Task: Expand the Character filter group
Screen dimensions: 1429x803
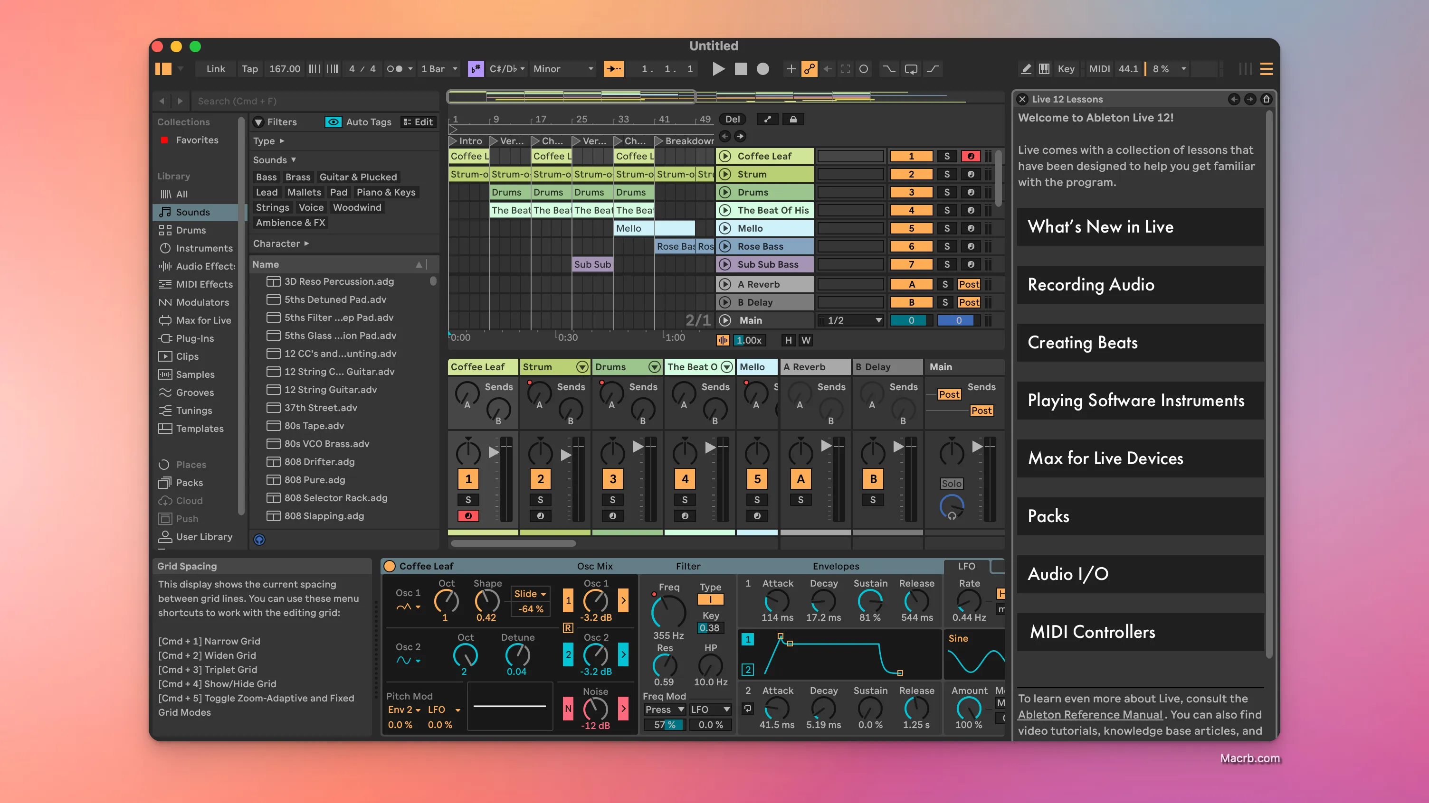Action: point(281,243)
